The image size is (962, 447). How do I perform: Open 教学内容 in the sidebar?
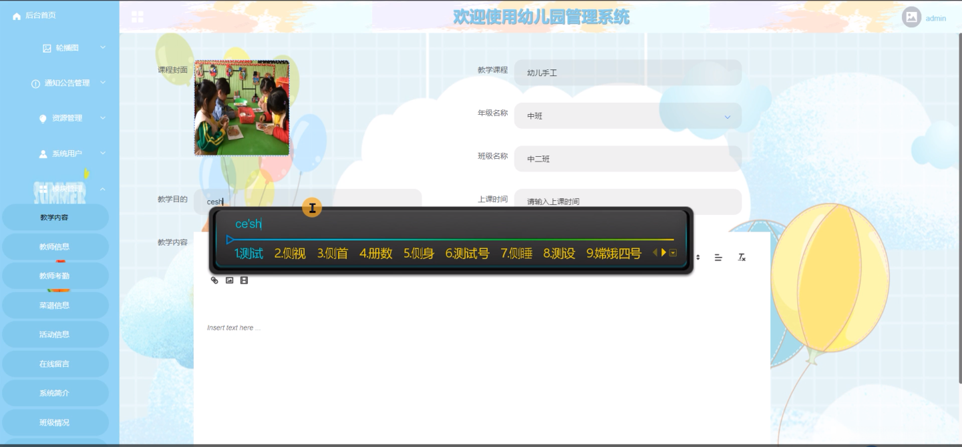54,217
